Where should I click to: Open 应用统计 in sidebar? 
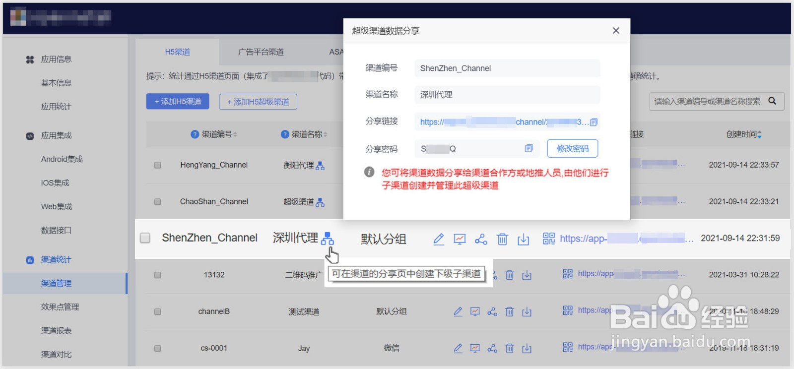pos(56,107)
